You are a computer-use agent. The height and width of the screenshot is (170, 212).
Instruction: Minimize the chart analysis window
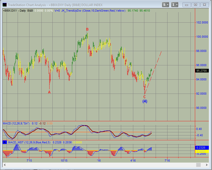point(186,5)
